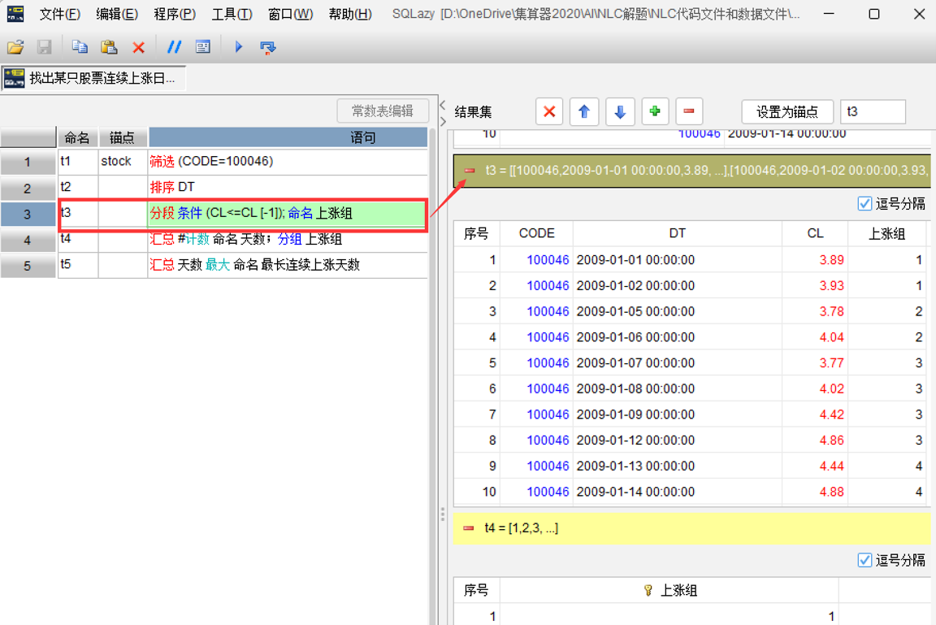The height and width of the screenshot is (625, 936).
Task: Click the copy icon in the toolbar
Action: pos(80,46)
